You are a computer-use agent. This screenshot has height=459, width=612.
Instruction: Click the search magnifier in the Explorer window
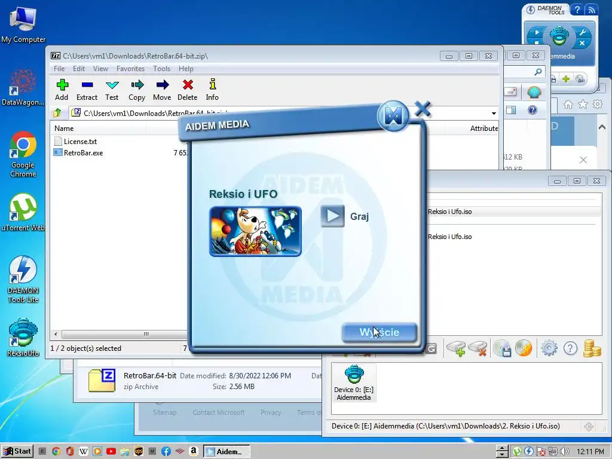click(x=538, y=72)
